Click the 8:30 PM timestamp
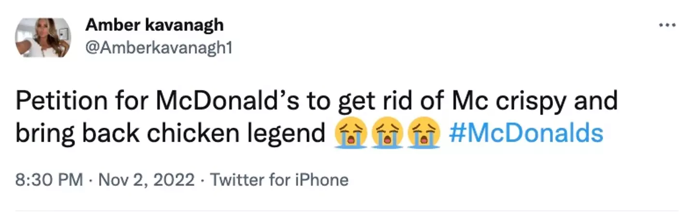This screenshot has width=696, height=212. click(x=49, y=180)
